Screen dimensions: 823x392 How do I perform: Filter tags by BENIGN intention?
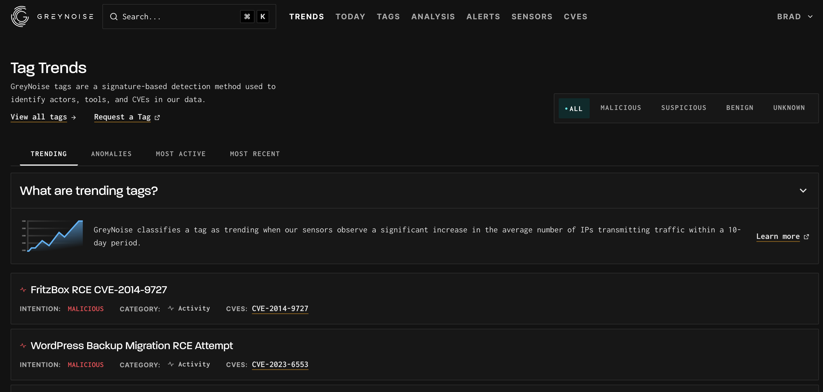point(740,108)
